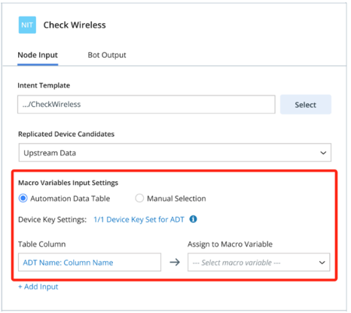
Task: Select the Manual Selection radio button
Action: point(139,198)
